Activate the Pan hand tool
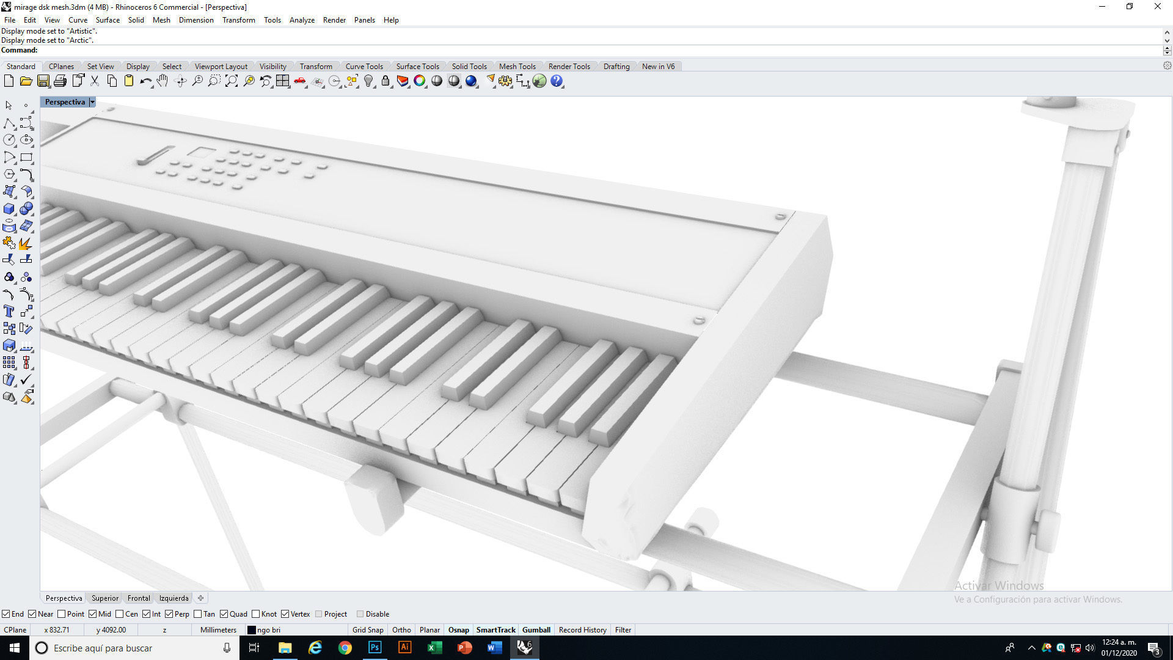The height and width of the screenshot is (660, 1173). (163, 81)
